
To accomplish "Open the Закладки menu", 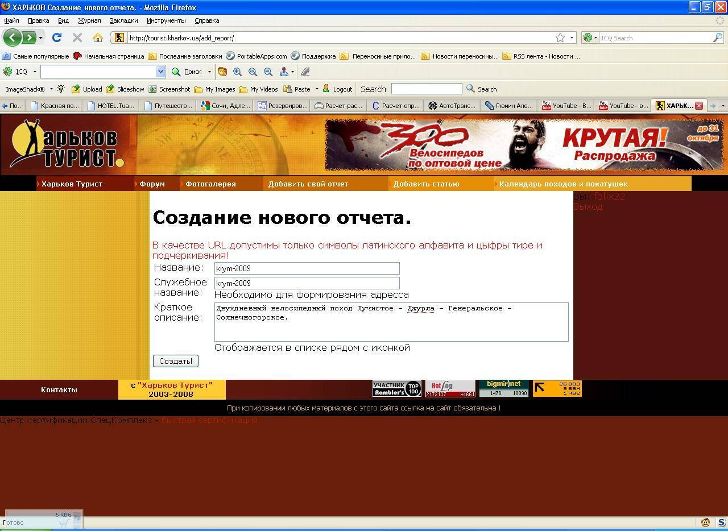I will click(123, 20).
